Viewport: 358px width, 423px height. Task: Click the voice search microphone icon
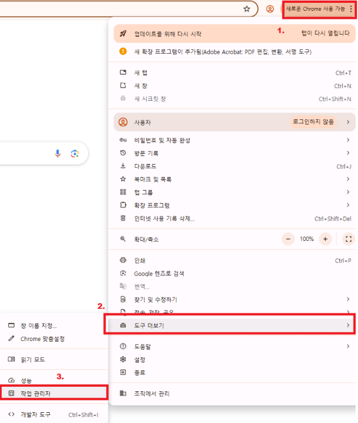pyautogui.click(x=58, y=153)
